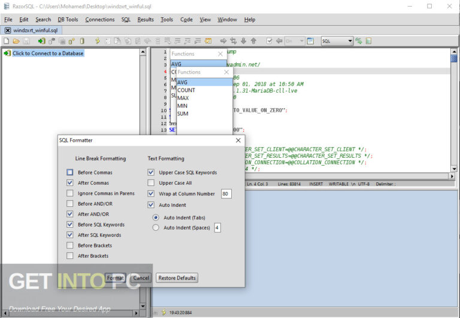Click the green swap arrows icon
The width and height of the screenshot is (460, 318).
click(x=359, y=41)
